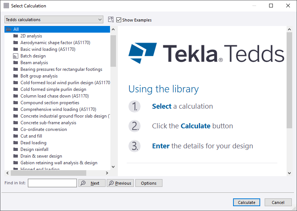This screenshot has width=297, height=211.
Task: Open the find Options button
Action: [149, 183]
